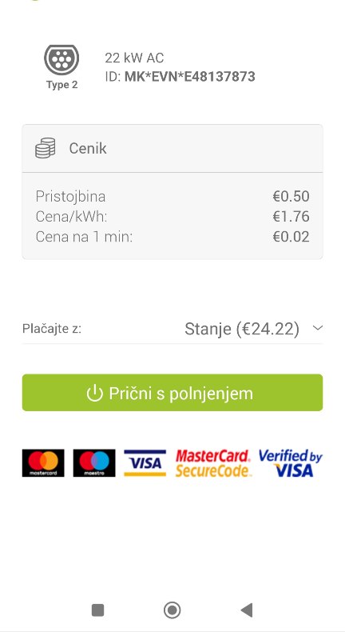Go to Android home circle button
This screenshot has width=345, height=632.
[x=172, y=610]
